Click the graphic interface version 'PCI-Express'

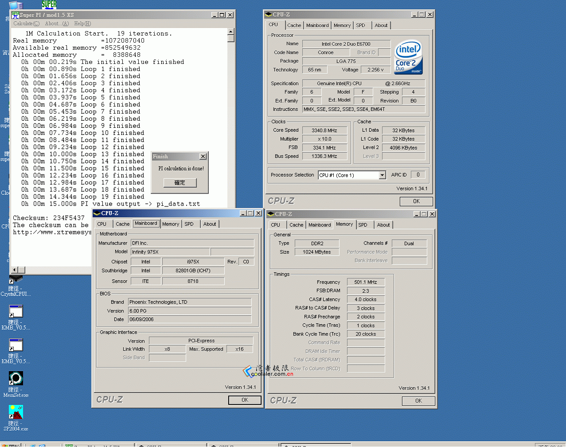click(201, 340)
